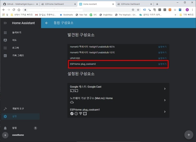196x142 pixels.
Task: Switch to the GitHub tuya-convert tab
Action: [x=20, y=4]
